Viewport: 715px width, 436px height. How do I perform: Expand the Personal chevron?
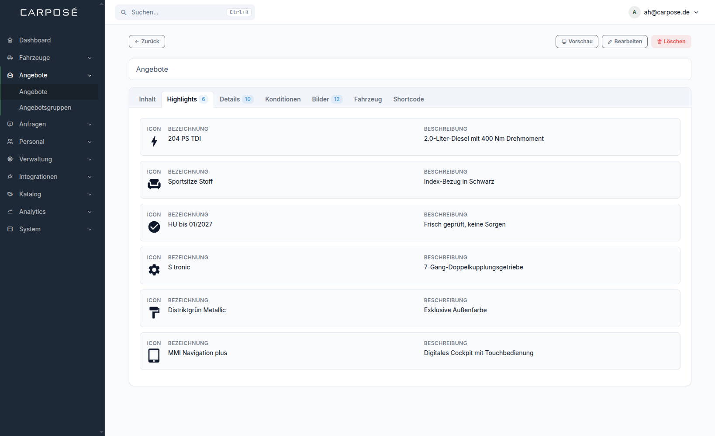tap(90, 142)
